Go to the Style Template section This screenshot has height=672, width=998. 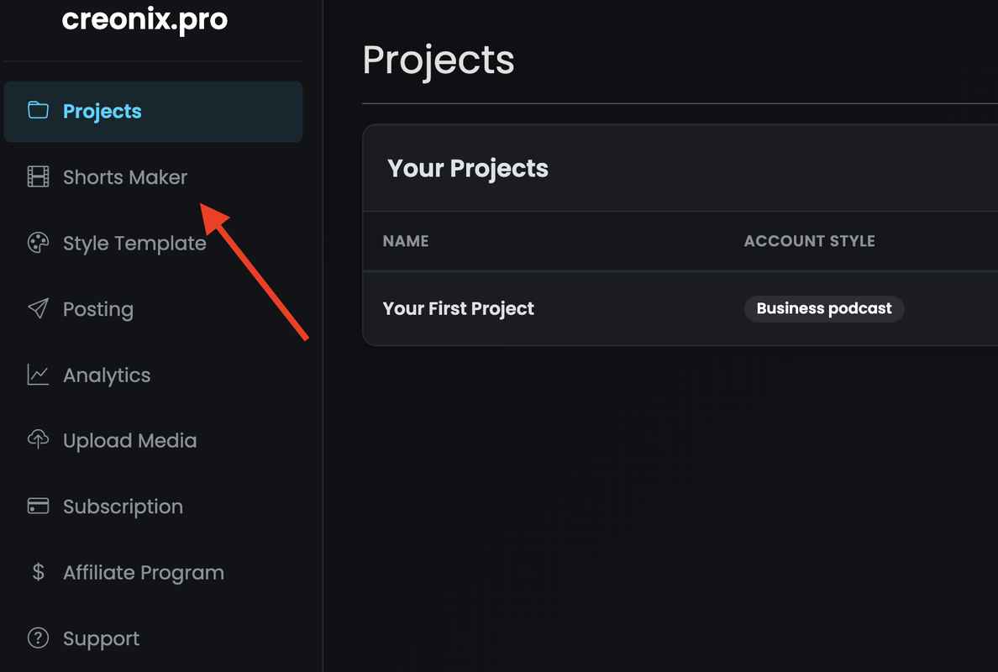(x=134, y=244)
